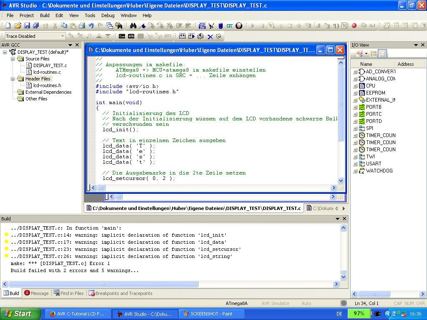The height and width of the screenshot is (320, 427).
Task: Toggle the flat list view in I/O View
Action: pyautogui.click(x=382, y=54)
